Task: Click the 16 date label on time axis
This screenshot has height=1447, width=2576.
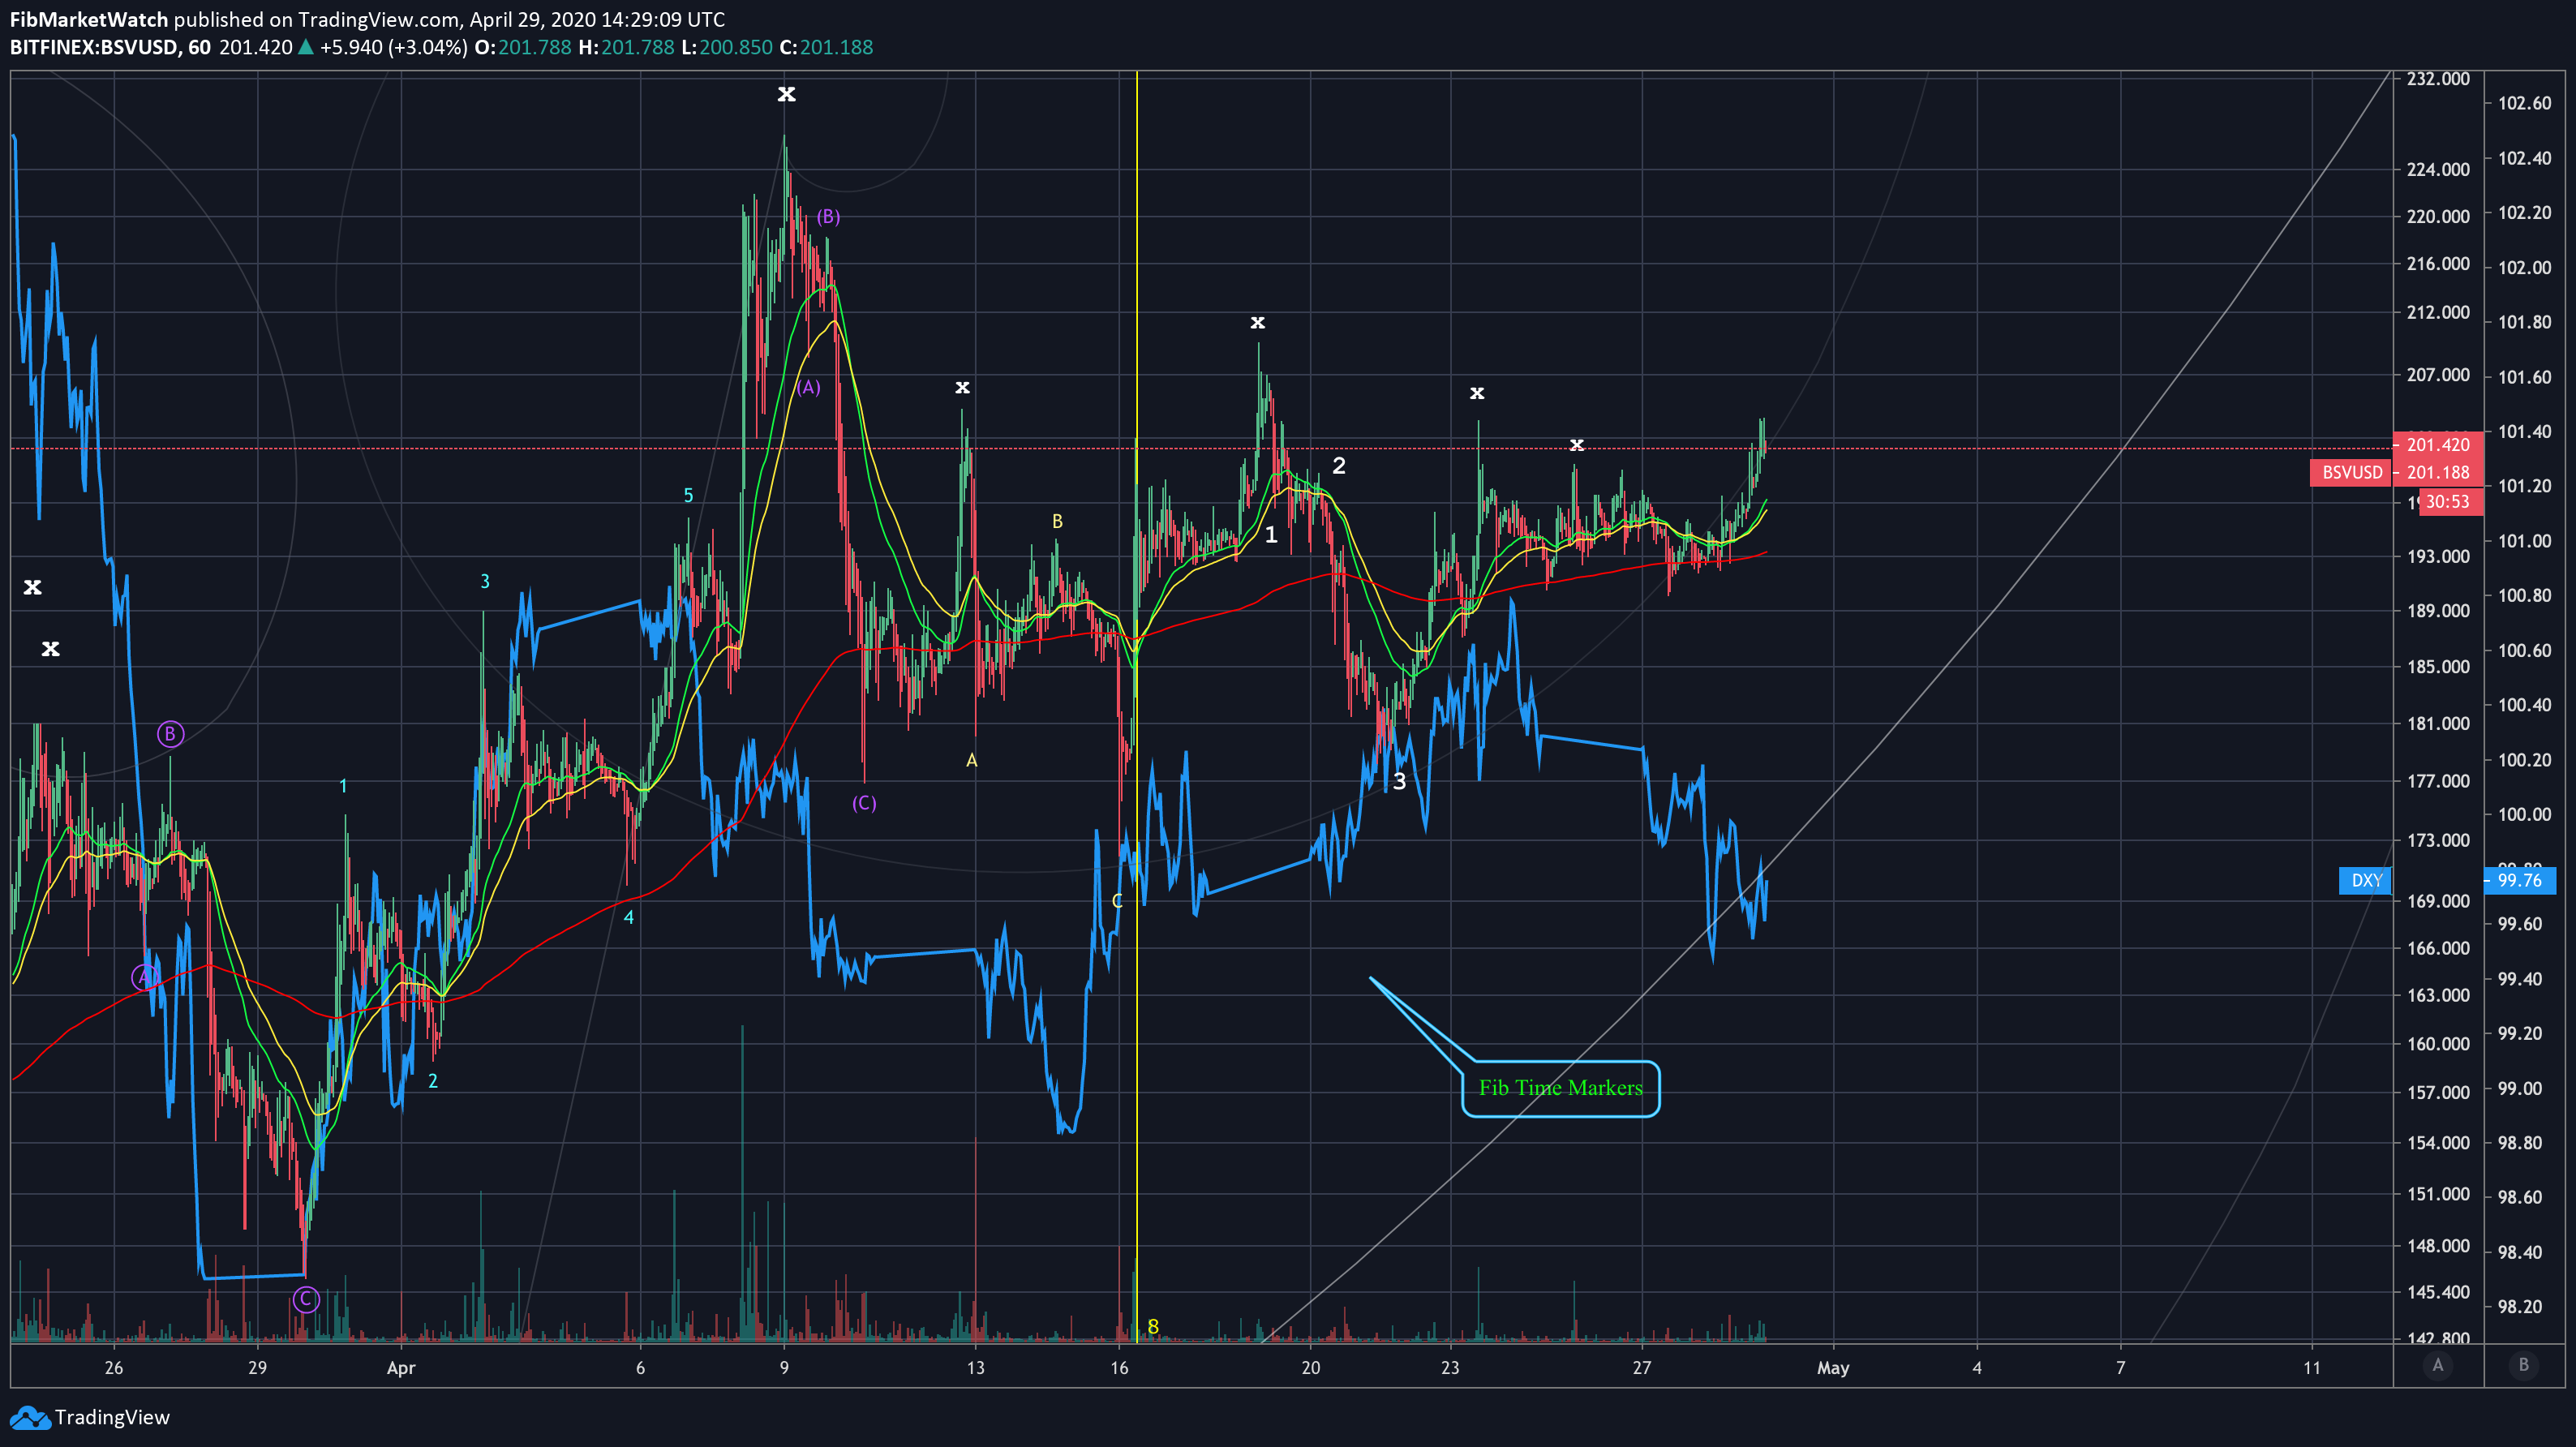Action: point(1120,1368)
